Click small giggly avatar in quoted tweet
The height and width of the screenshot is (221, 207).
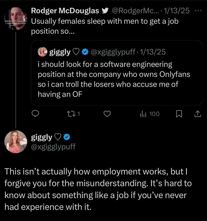(43, 52)
